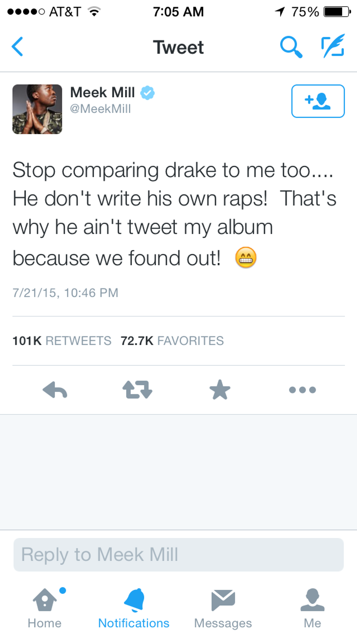357x634 pixels.
Task: Open the @MeekMill handle link
Action: (x=100, y=109)
